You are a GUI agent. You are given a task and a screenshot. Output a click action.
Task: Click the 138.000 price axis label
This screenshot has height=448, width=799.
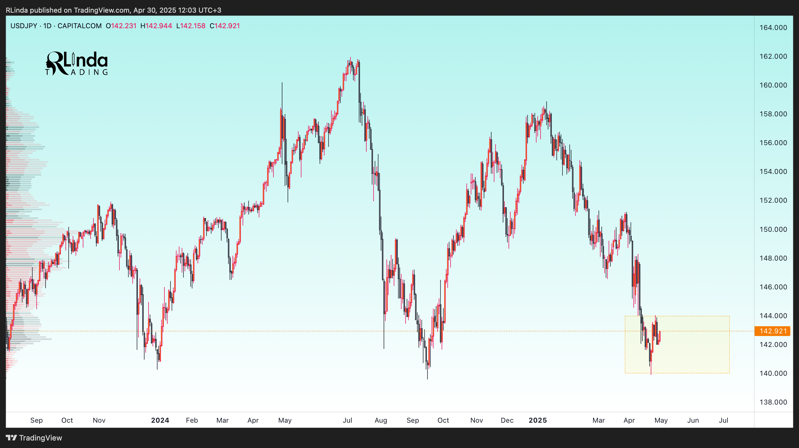[x=773, y=402]
